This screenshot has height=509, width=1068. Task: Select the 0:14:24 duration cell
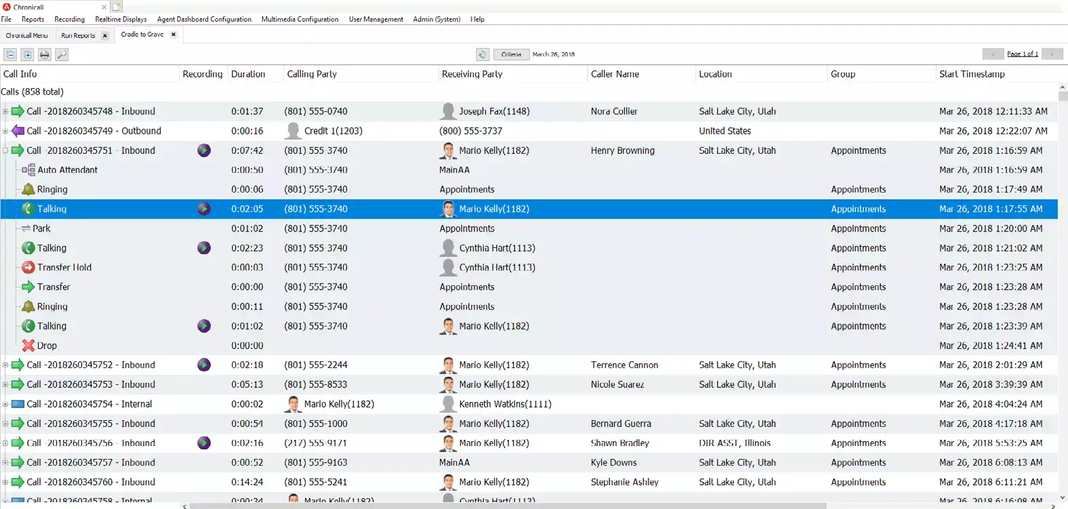[x=247, y=482]
